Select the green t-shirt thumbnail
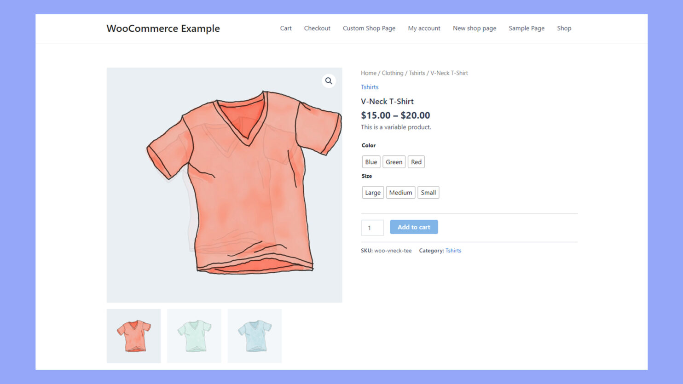The image size is (683, 384). [x=194, y=335]
